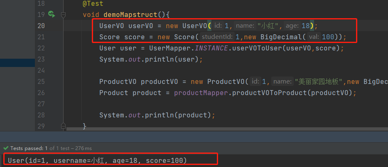Run the demoMapstruct test from the gutter icon
Viewport: 388px width, 167px height.
52,14
